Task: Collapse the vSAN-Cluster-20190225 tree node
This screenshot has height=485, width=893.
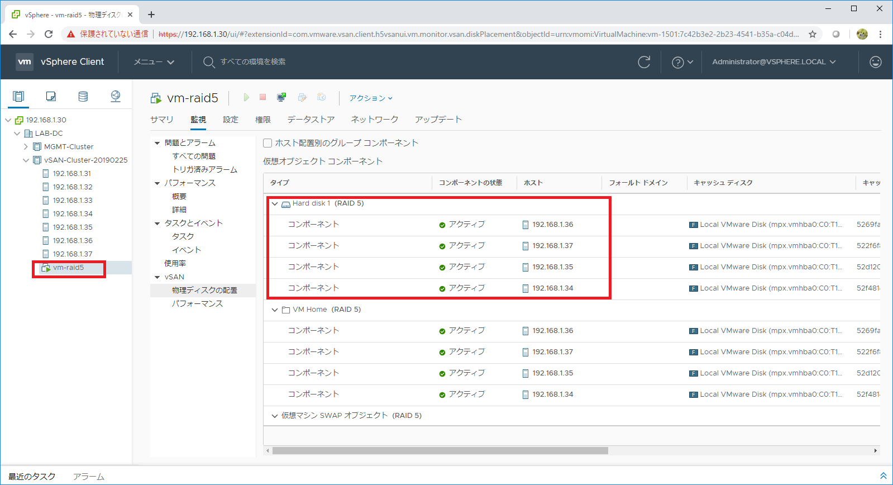Action: tap(26, 160)
